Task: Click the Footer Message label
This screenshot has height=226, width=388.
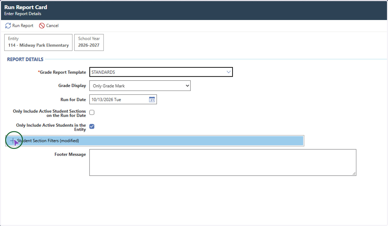Action: (70, 154)
